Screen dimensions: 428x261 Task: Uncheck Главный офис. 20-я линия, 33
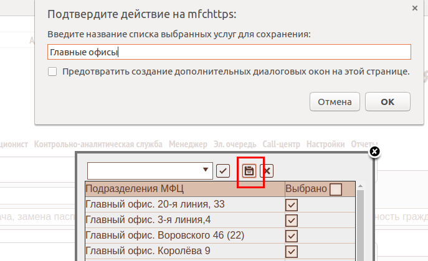pyautogui.click(x=291, y=205)
